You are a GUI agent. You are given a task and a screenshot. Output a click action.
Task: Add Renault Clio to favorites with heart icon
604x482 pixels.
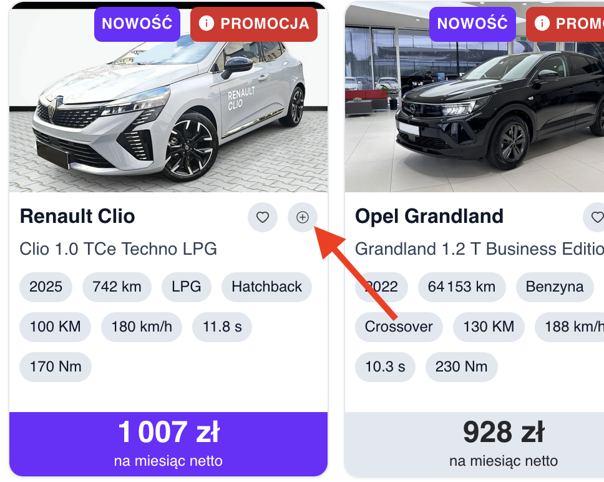pos(263,217)
